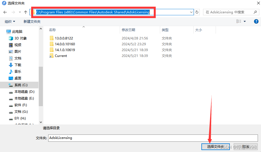Image resolution: width=261 pixels, height=152 pixels.
Task: Select the 文档 (G:) drive
Action: click(21, 111)
